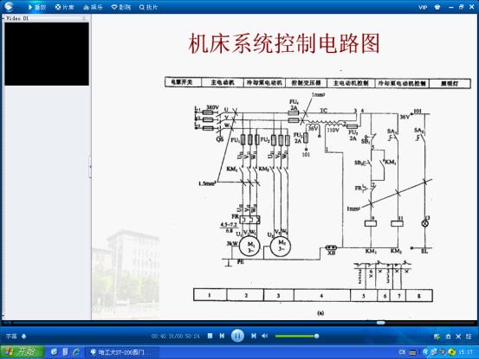Open the skin shirt icon
Screen dimensions: 479x359
[x=437, y=7]
